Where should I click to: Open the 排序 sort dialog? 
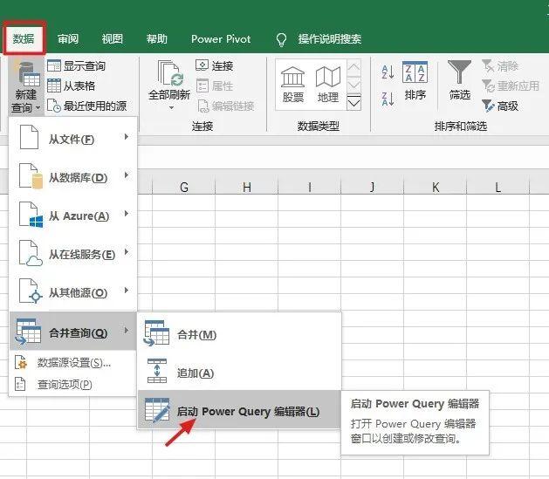[415, 81]
